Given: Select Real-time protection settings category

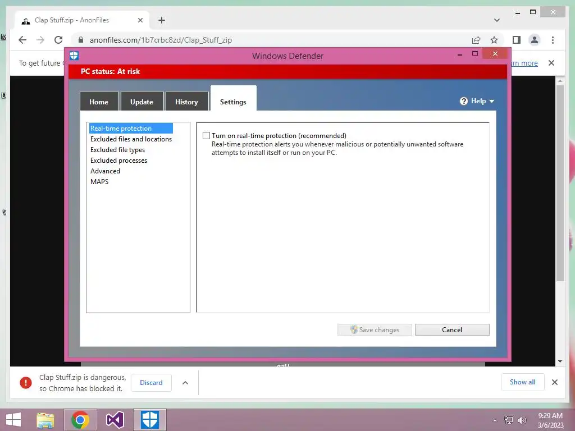Looking at the screenshot, I should pyautogui.click(x=131, y=129).
